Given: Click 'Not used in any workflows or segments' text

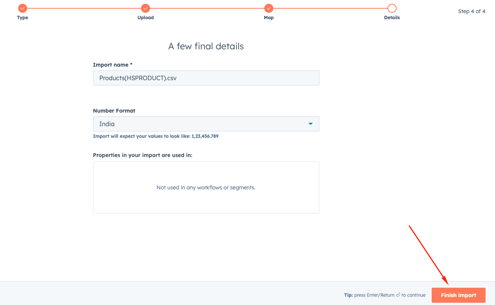Looking at the screenshot, I should click(x=206, y=188).
